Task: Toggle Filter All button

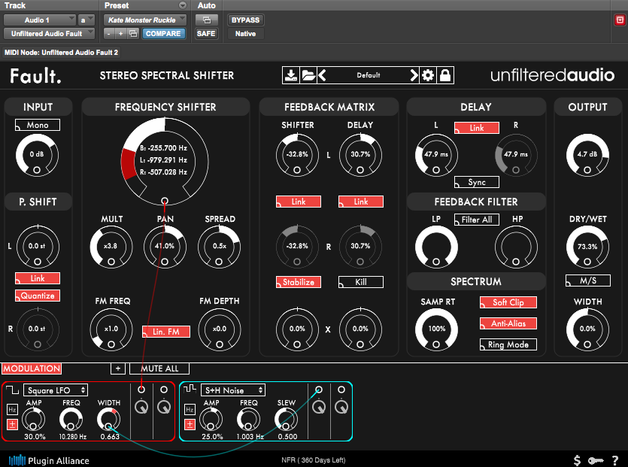Action: click(477, 220)
